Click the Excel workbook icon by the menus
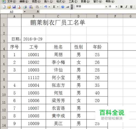136x129 pixels. [x=4, y=1]
